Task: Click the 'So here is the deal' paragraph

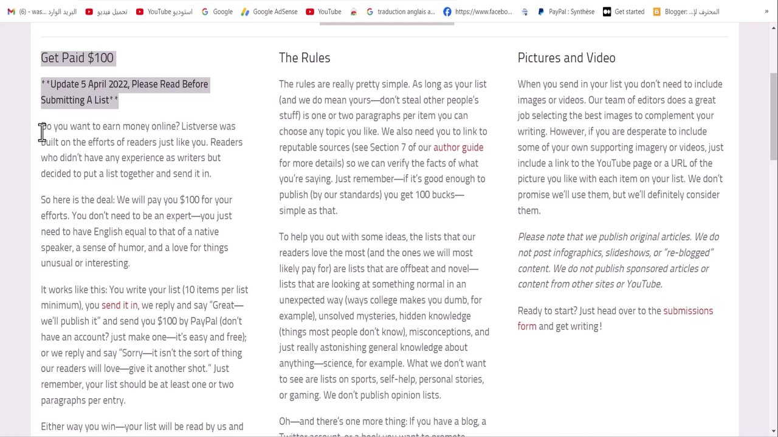Action: tap(136, 231)
